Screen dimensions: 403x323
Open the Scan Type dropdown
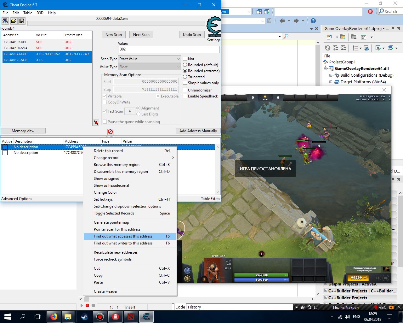pyautogui.click(x=150, y=59)
